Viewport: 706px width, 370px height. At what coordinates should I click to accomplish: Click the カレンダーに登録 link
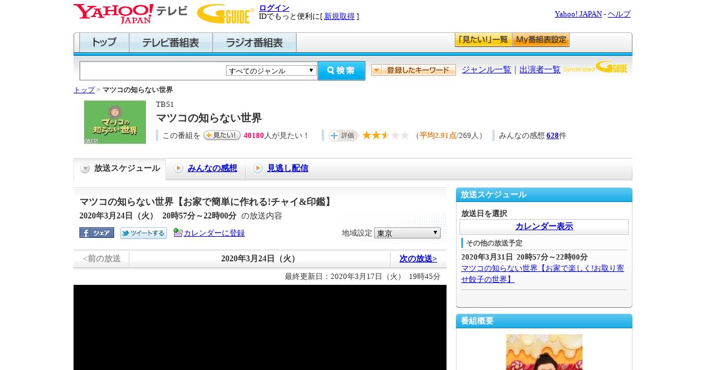[x=214, y=233]
